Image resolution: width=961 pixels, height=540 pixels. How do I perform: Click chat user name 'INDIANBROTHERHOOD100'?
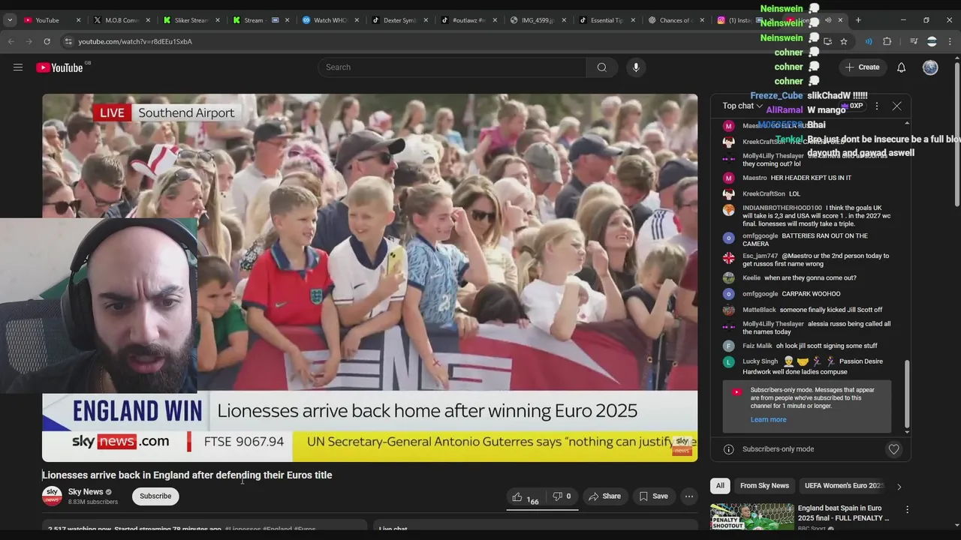782,208
